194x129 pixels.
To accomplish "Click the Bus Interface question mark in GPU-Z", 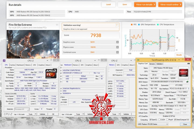I will pos(188,89).
